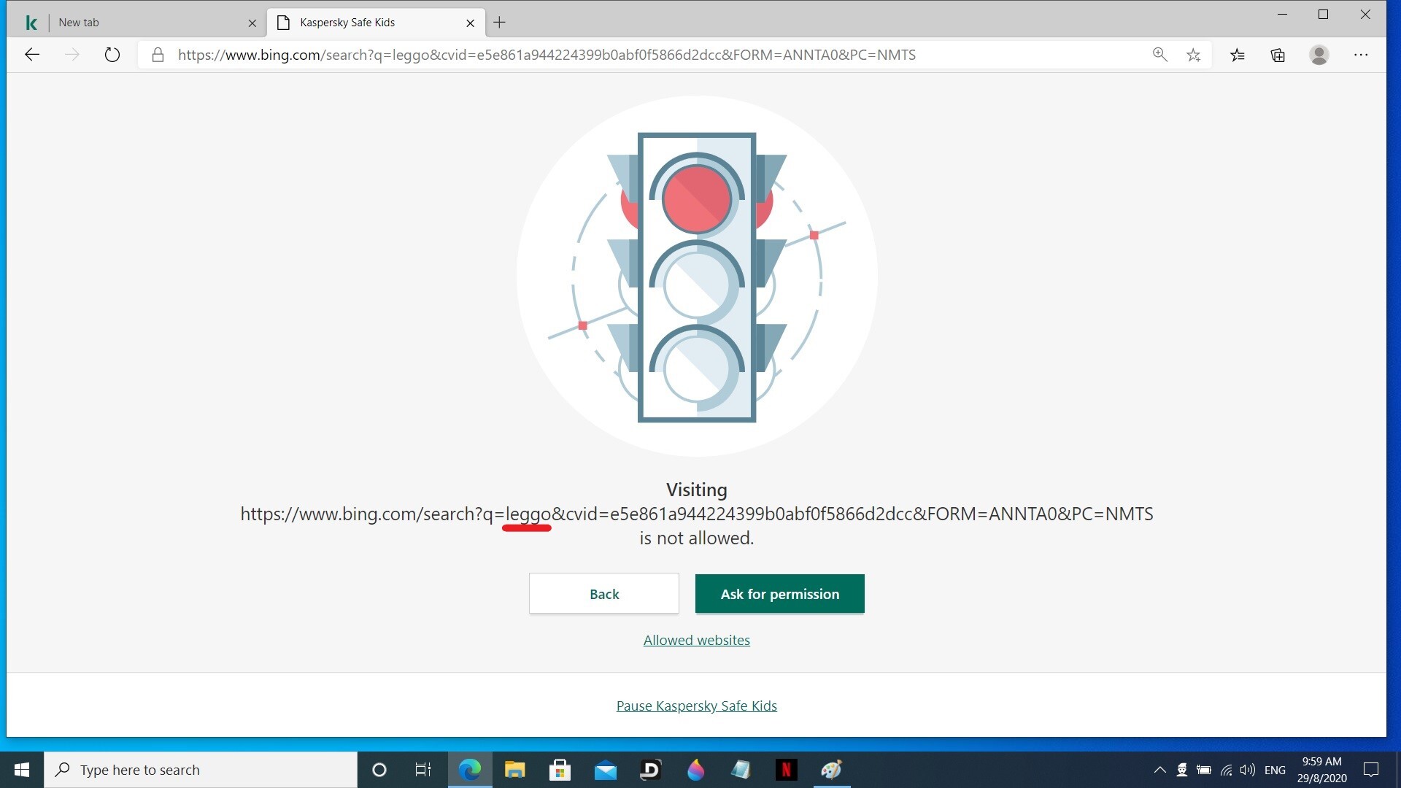
Task: Click the zoom magnifier icon in the address bar
Action: pyautogui.click(x=1159, y=55)
